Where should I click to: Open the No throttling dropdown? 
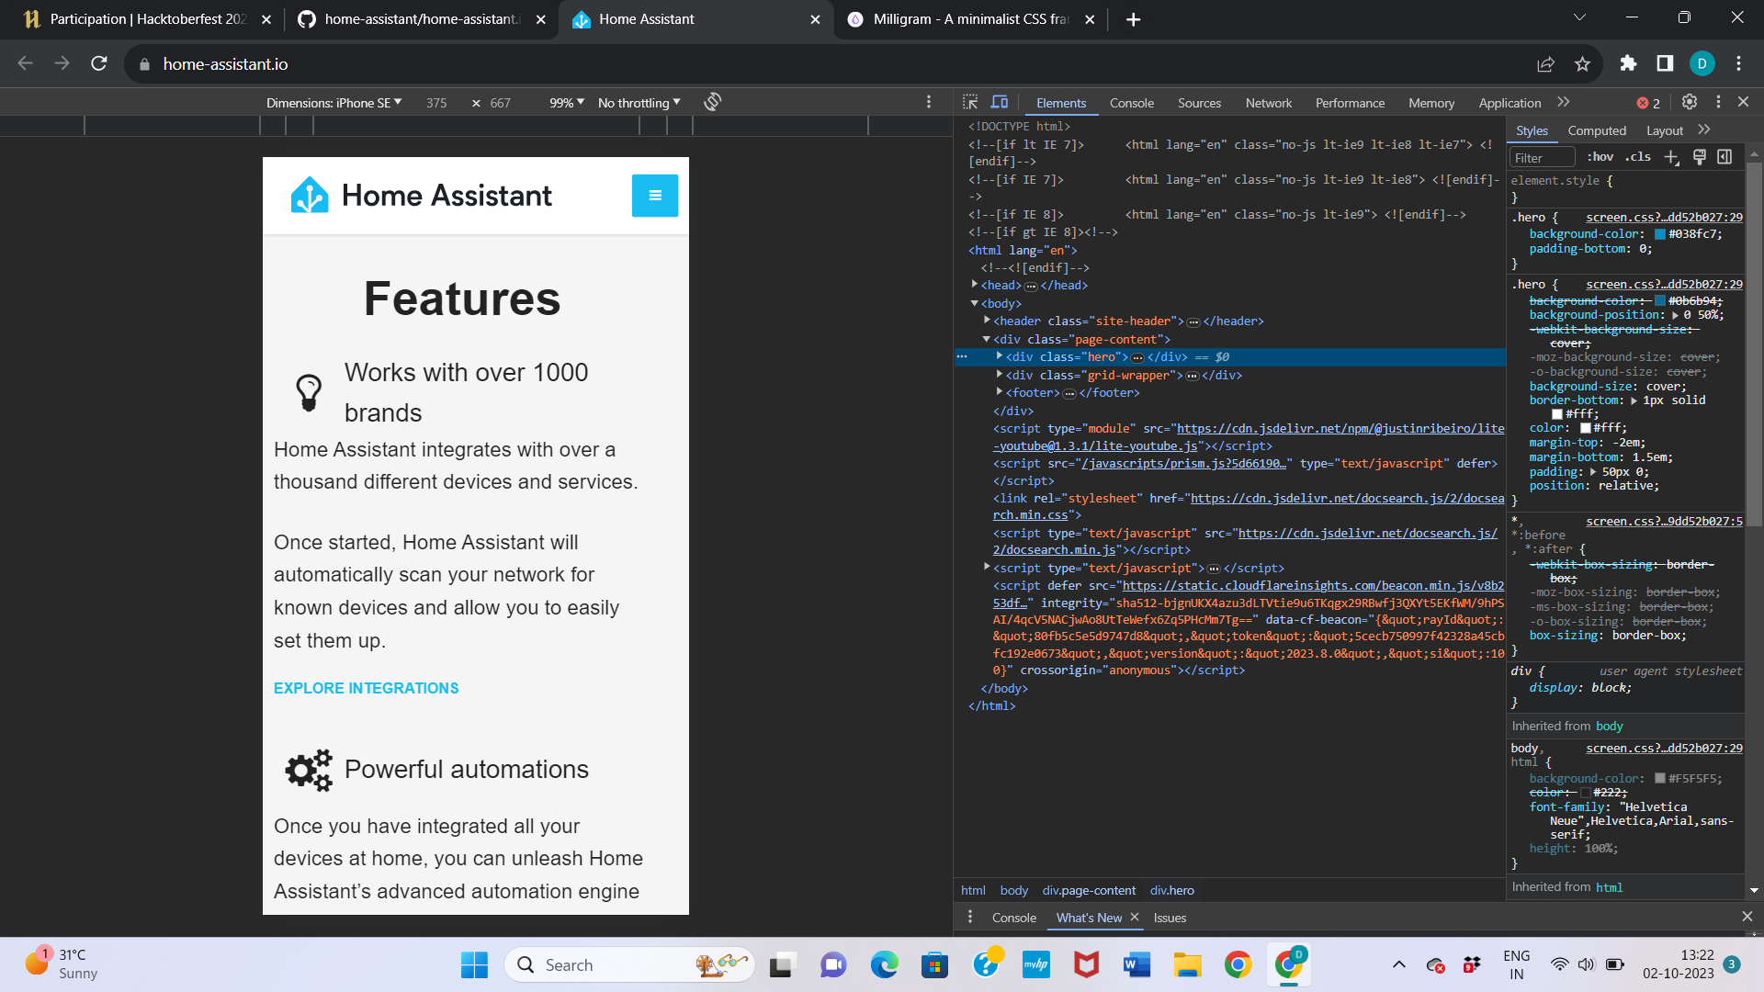[x=637, y=102]
